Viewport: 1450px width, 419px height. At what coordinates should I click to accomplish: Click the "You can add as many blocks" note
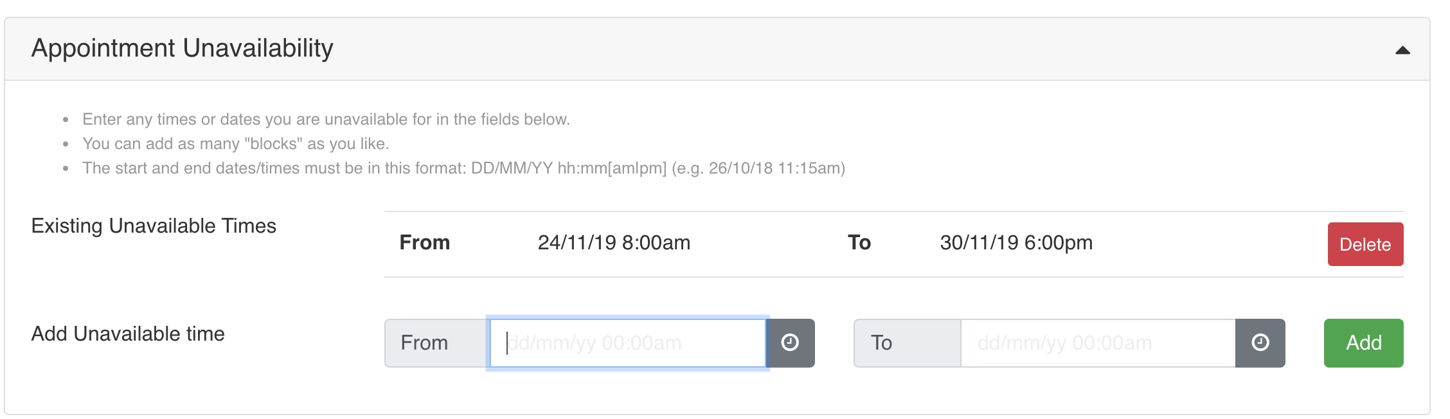[x=235, y=144]
